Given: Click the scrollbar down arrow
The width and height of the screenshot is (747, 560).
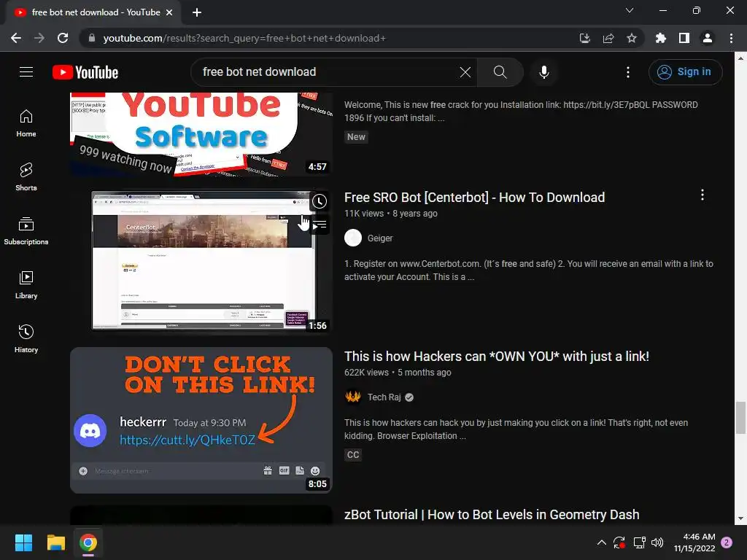Looking at the screenshot, I should tap(740, 518).
